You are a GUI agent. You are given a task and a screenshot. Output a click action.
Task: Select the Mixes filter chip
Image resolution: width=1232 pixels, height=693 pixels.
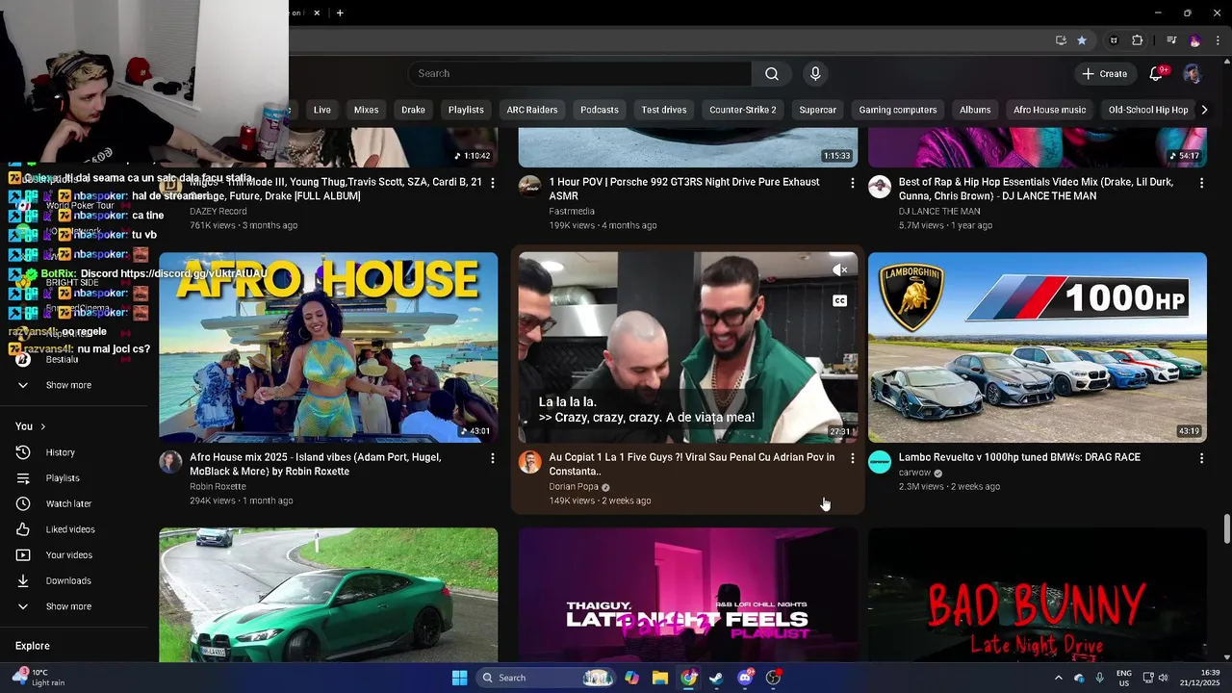click(x=366, y=110)
